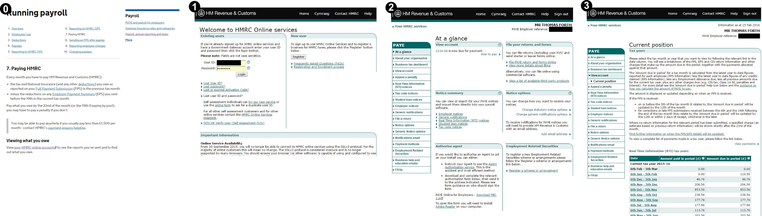Click the 'Lost password?' link
Screen dimensions: 762x216
pos(214,87)
